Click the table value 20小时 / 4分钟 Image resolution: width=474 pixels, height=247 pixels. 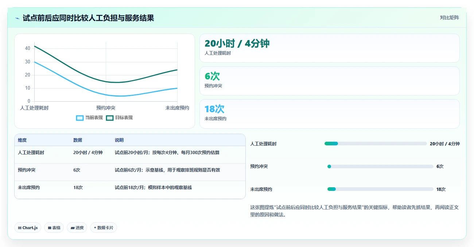click(x=88, y=153)
